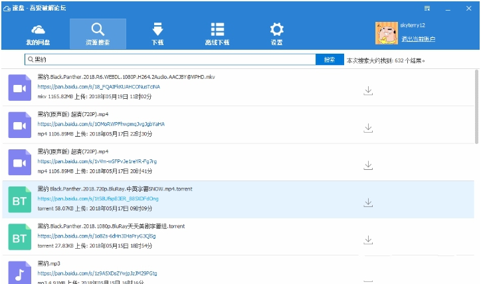481x284 pixels.
Task: Click video icon of mp4 uploaded 20时41分
Action: click(x=20, y=163)
